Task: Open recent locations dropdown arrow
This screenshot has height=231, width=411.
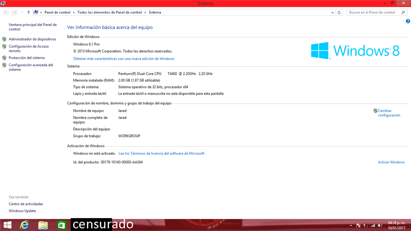Action: 22,12
